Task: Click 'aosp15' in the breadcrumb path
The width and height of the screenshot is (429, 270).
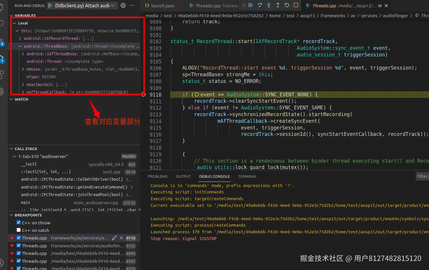Action: pyautogui.click(x=308, y=16)
